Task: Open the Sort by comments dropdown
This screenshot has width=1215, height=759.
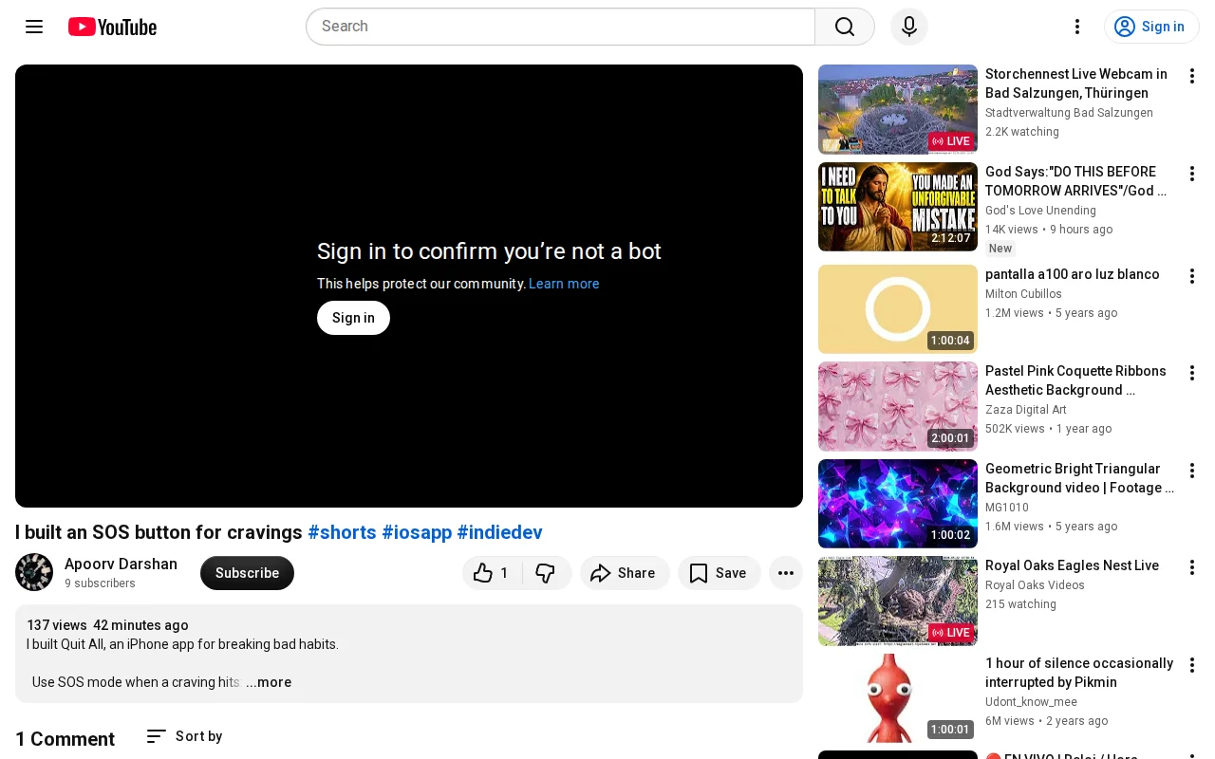Action: (x=184, y=736)
